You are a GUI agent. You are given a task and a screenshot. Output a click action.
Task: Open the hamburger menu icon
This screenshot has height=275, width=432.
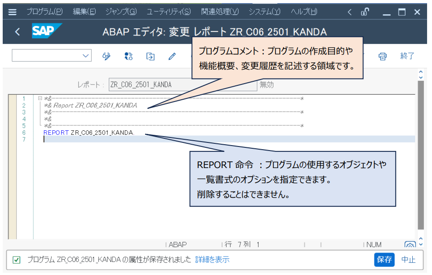click(x=13, y=12)
